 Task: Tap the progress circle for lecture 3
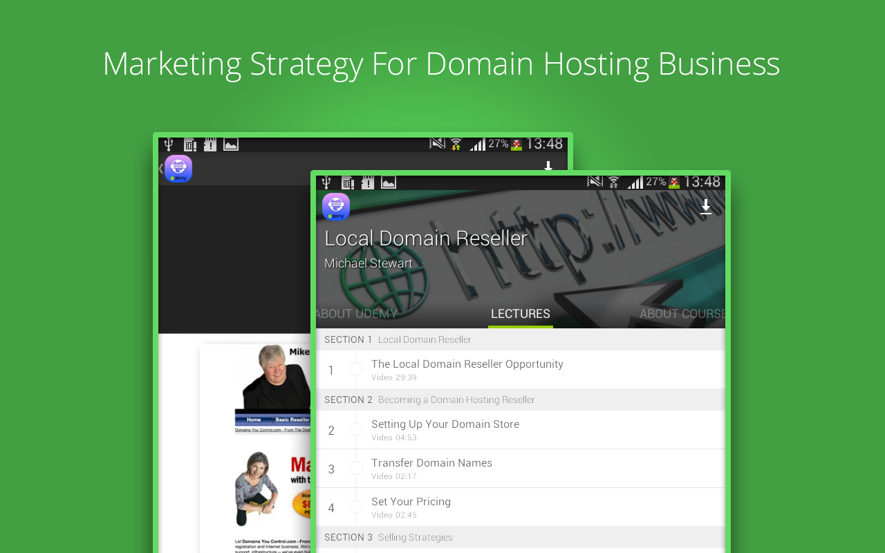[x=356, y=469]
